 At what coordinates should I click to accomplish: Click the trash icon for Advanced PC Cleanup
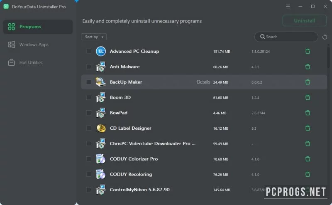[x=308, y=52]
